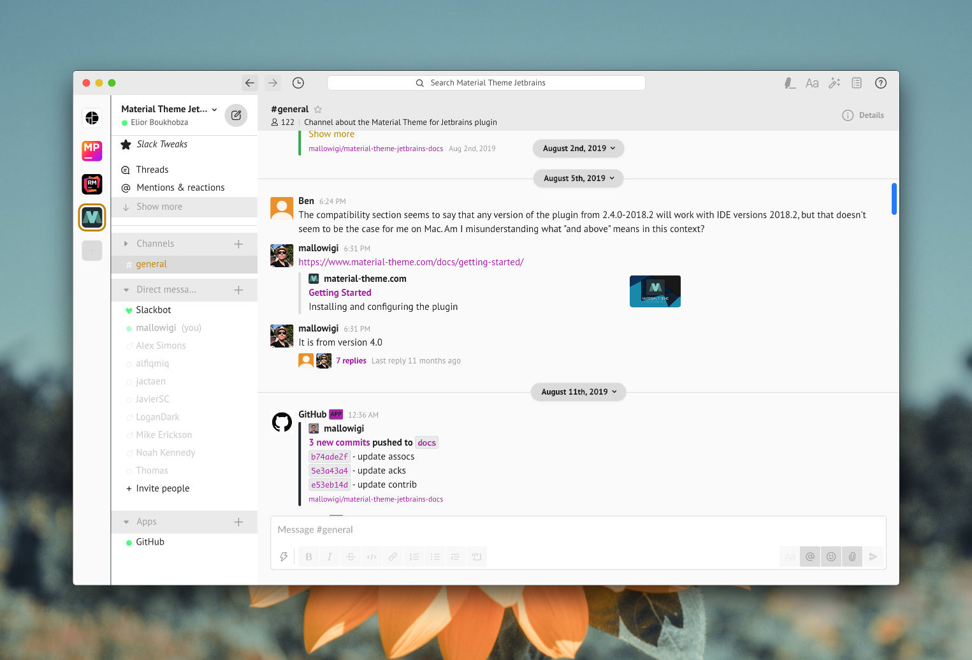
Task: Open the history clock icon
Action: (x=298, y=83)
